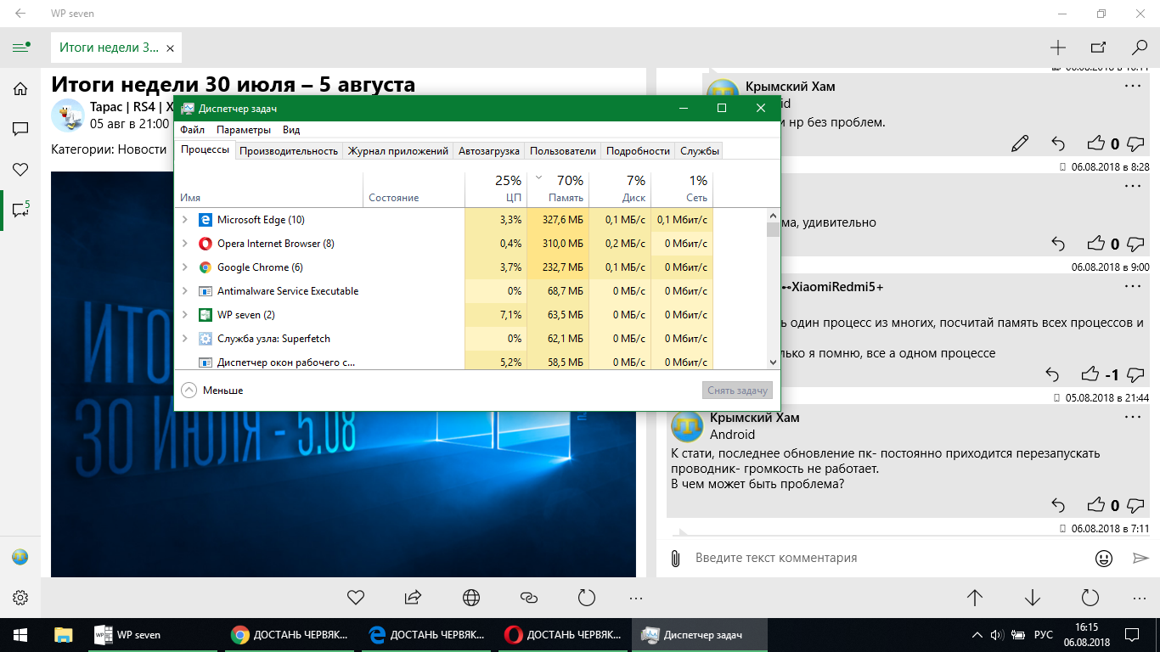Switch to Opera taskbar window

pyautogui.click(x=563, y=634)
